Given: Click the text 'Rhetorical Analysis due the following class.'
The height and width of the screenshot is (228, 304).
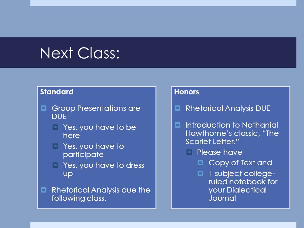Looking at the screenshot, I should coord(101,194).
